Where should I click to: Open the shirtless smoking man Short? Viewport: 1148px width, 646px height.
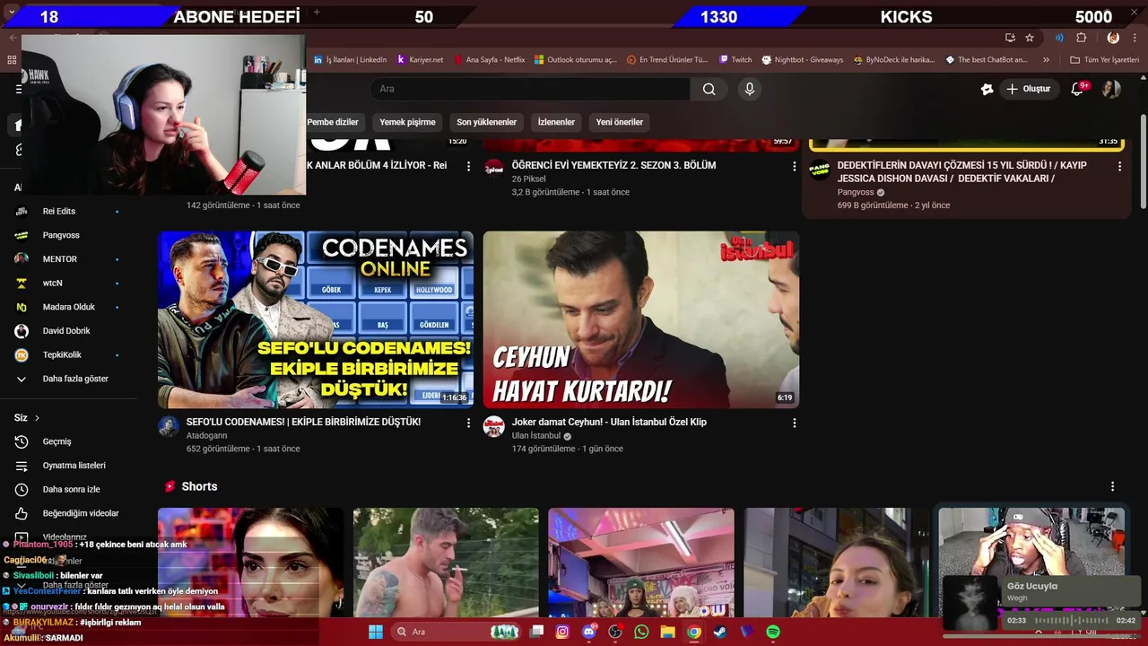[446, 563]
